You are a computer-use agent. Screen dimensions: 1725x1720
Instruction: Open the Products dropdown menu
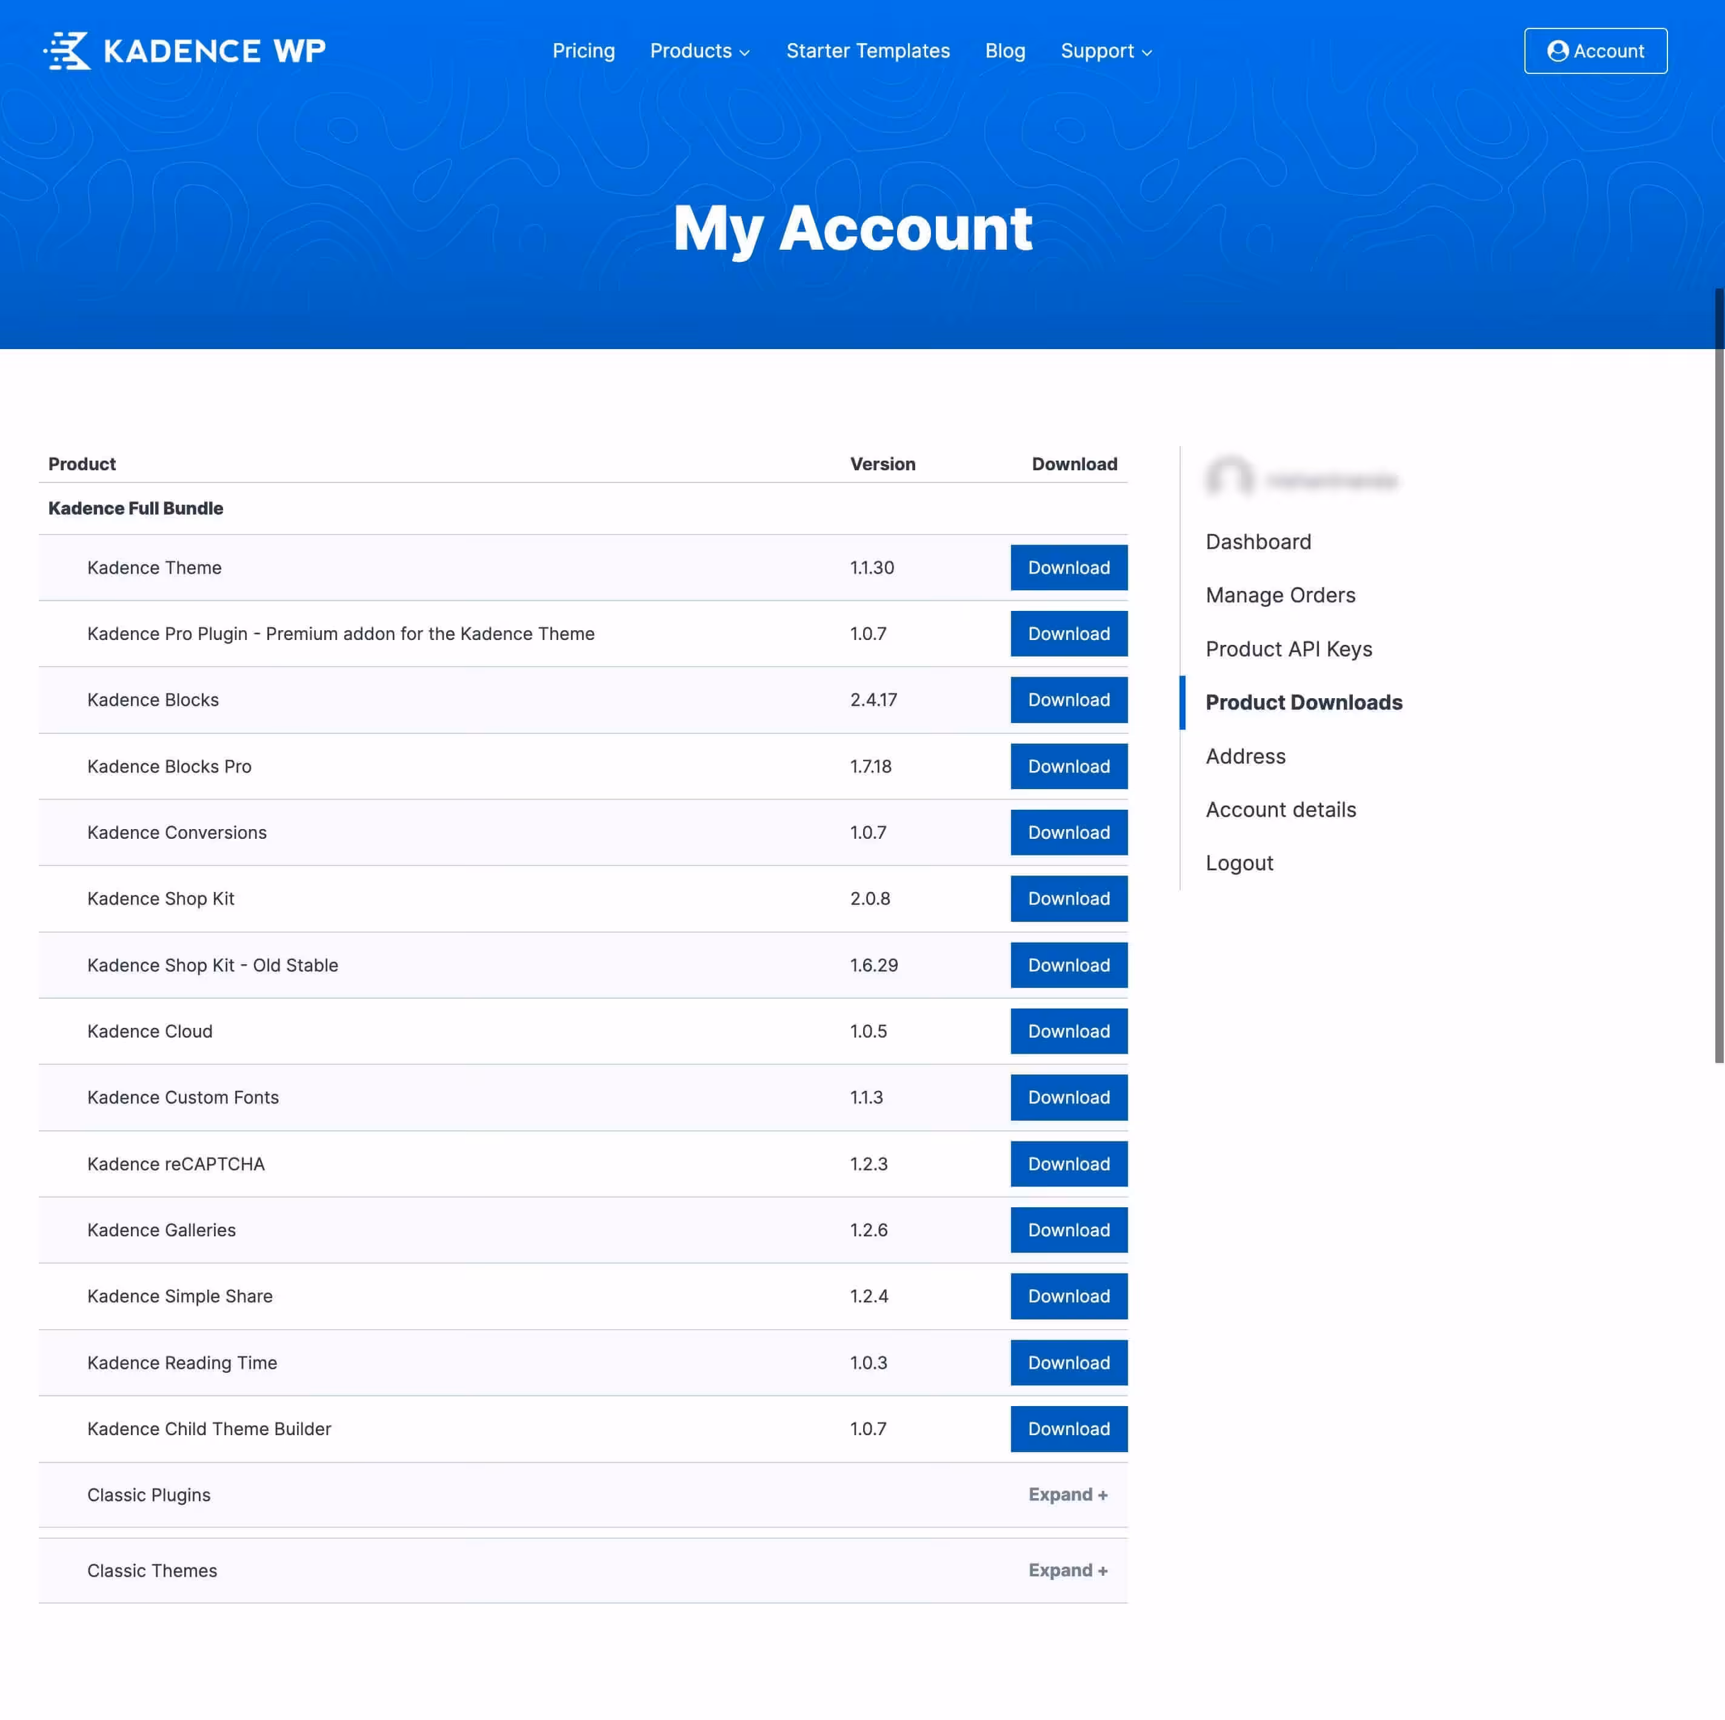(x=699, y=51)
